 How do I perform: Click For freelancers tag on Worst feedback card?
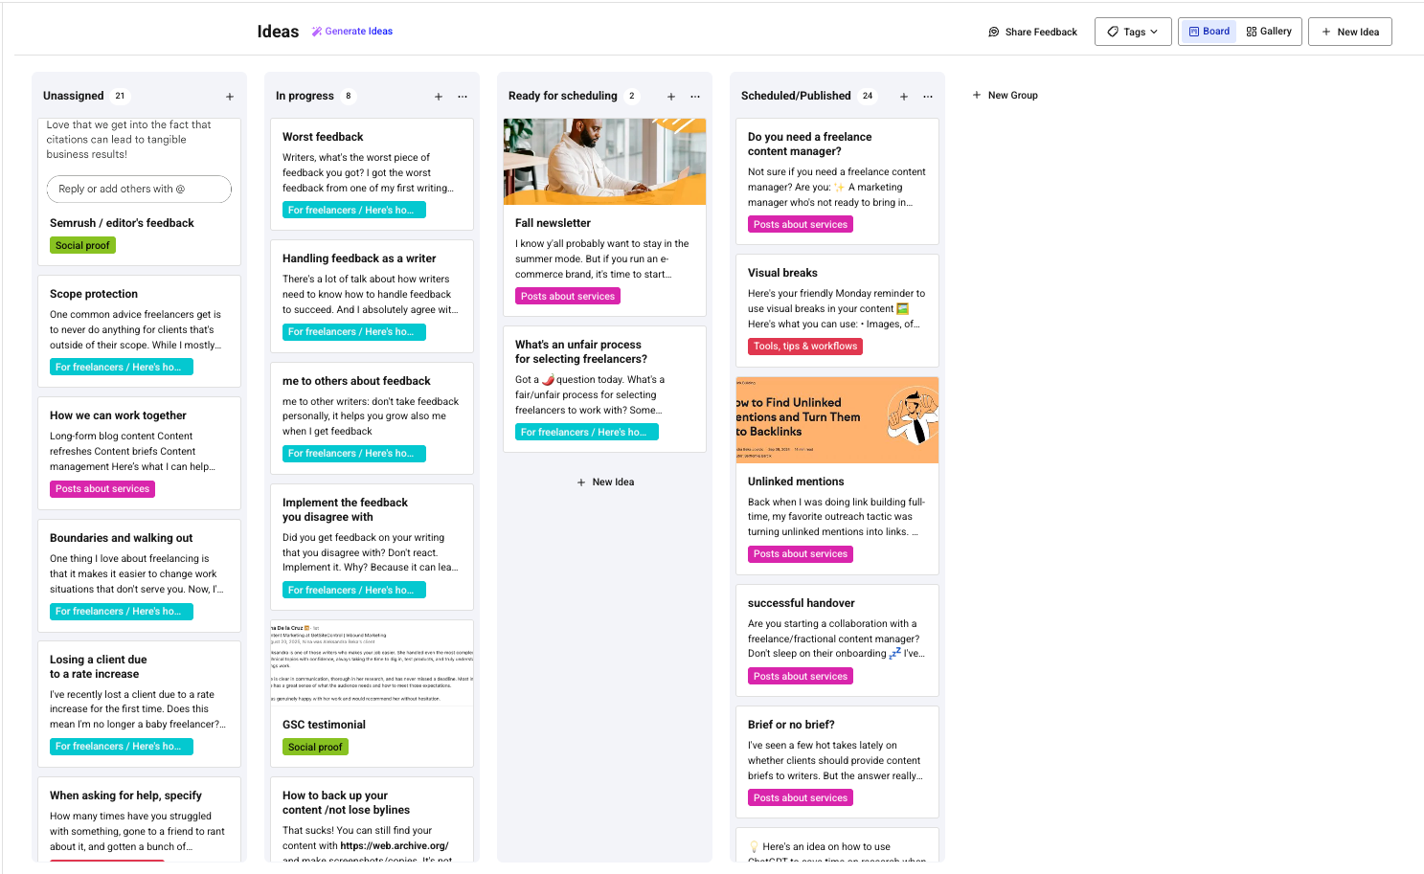353,211
